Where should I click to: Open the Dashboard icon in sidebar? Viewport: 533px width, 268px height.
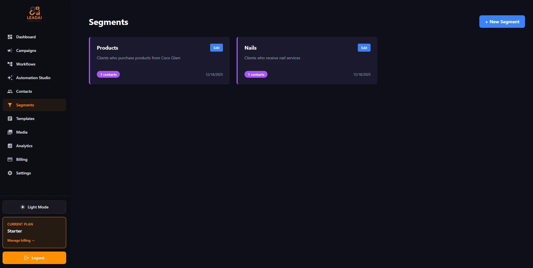click(10, 37)
